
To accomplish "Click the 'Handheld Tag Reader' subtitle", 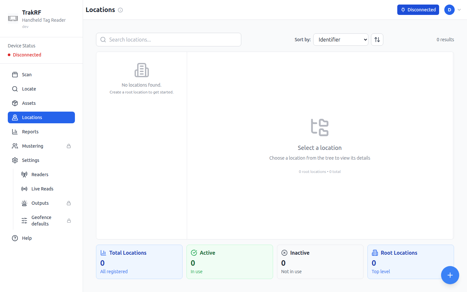I will (x=44, y=20).
